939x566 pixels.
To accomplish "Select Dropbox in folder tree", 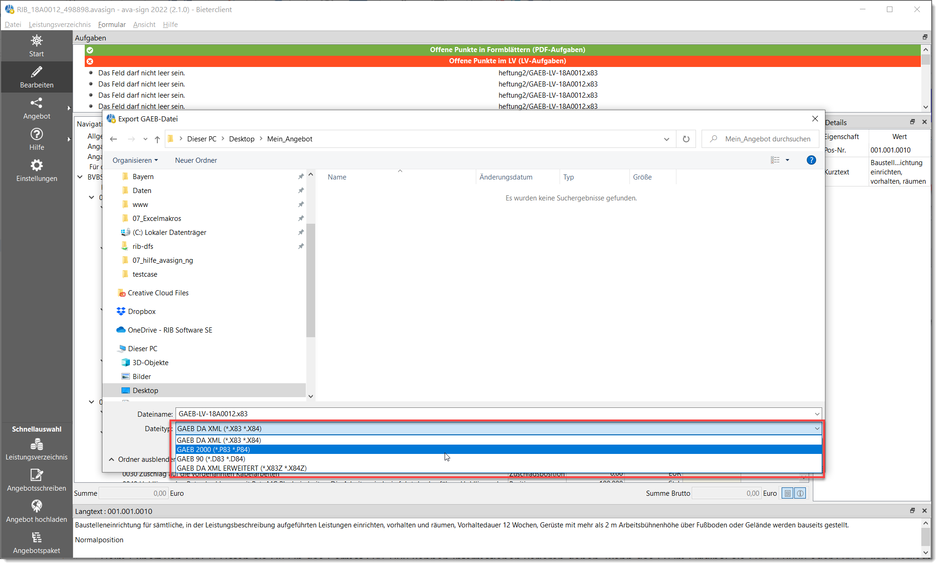I will [142, 312].
